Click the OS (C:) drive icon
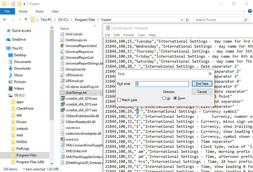 (x=11, y=95)
